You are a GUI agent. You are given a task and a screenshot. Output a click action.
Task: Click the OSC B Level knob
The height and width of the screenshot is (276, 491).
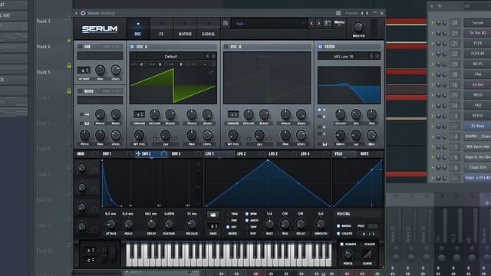(301, 135)
